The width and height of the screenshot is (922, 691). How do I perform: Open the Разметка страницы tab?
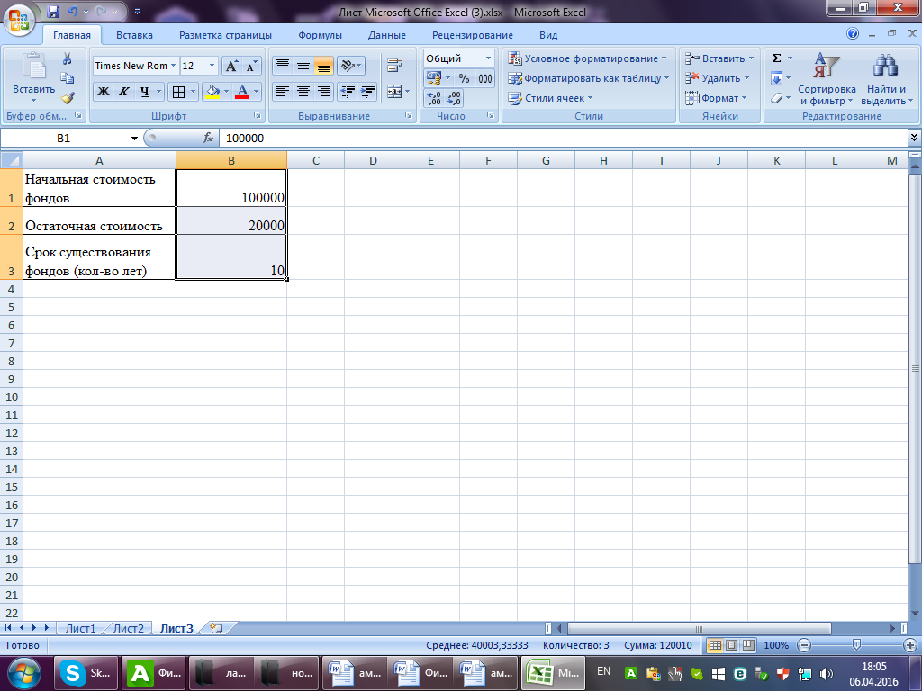point(225,35)
